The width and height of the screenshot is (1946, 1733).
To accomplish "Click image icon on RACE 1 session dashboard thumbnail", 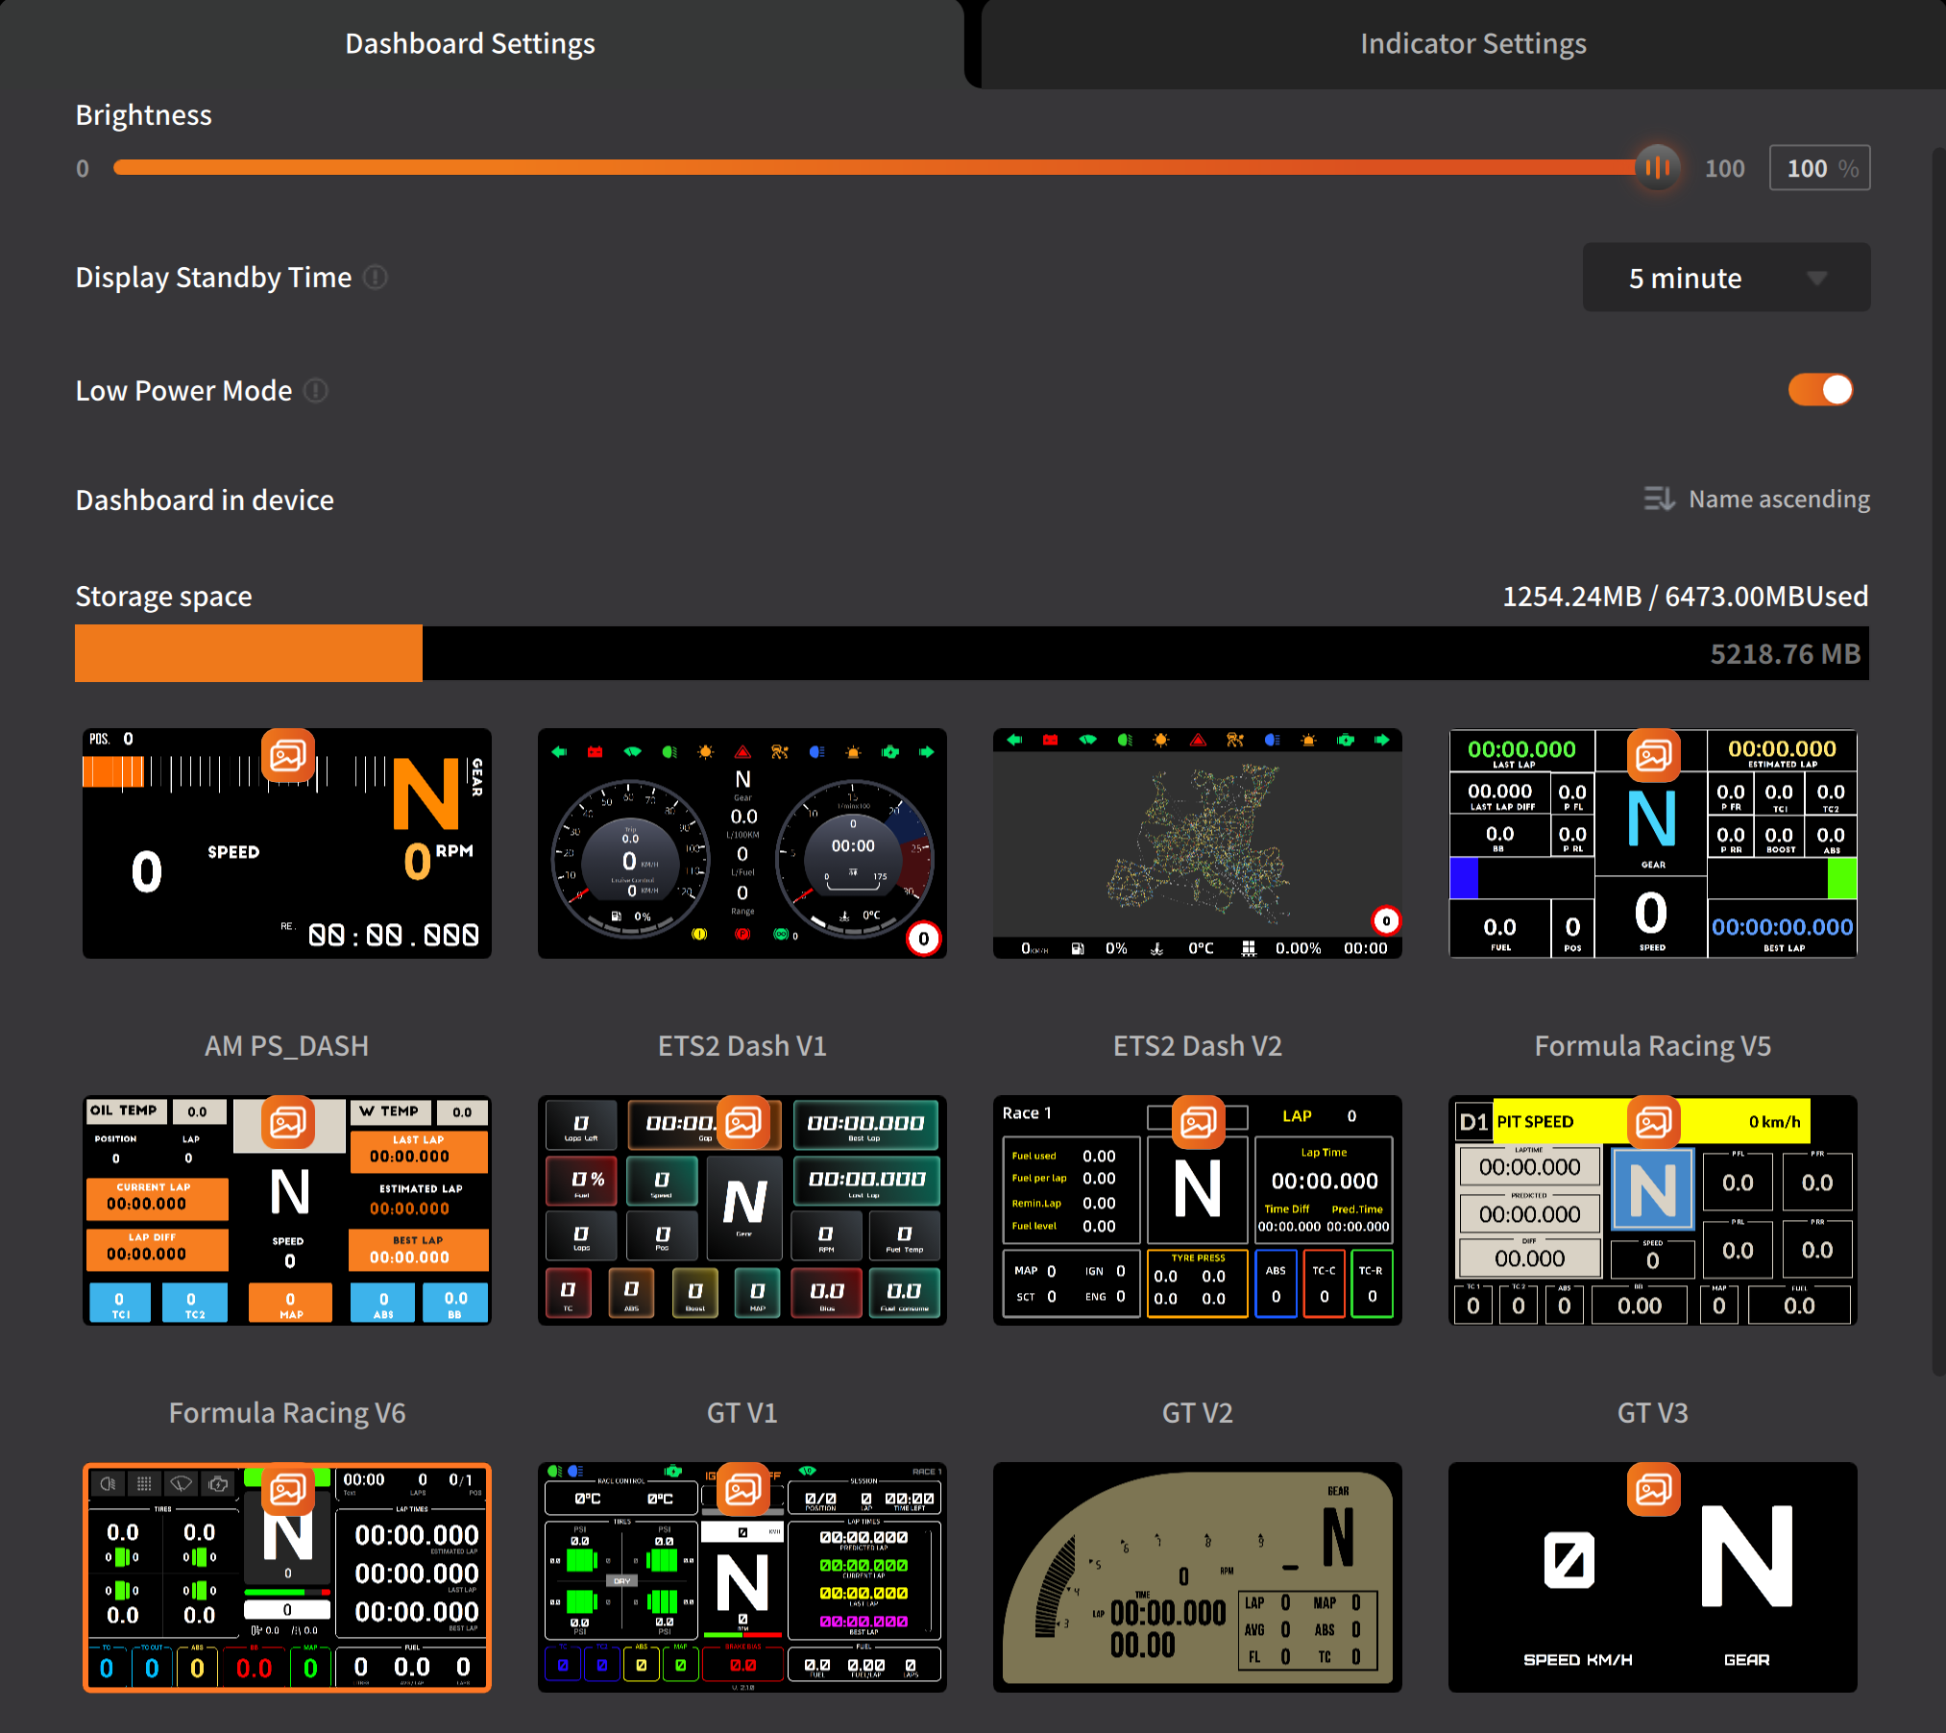I will (743, 1489).
